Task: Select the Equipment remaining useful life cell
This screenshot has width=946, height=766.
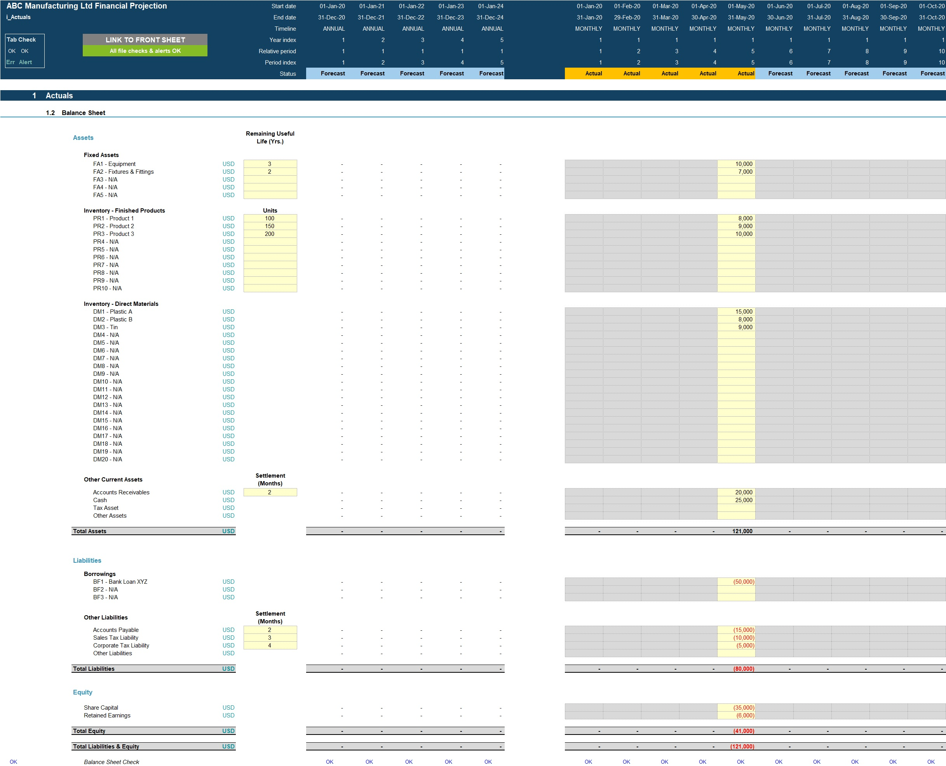Action: 270,163
